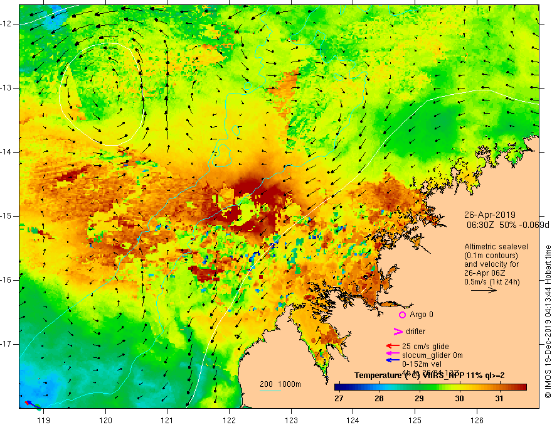Click the 25 cm/s glide label
This screenshot has width=552, height=427.
[x=425, y=347]
